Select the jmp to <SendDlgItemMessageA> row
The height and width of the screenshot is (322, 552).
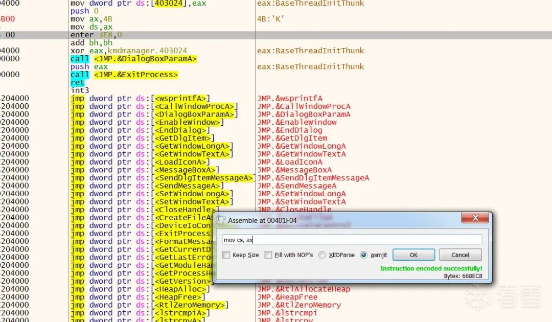point(163,178)
